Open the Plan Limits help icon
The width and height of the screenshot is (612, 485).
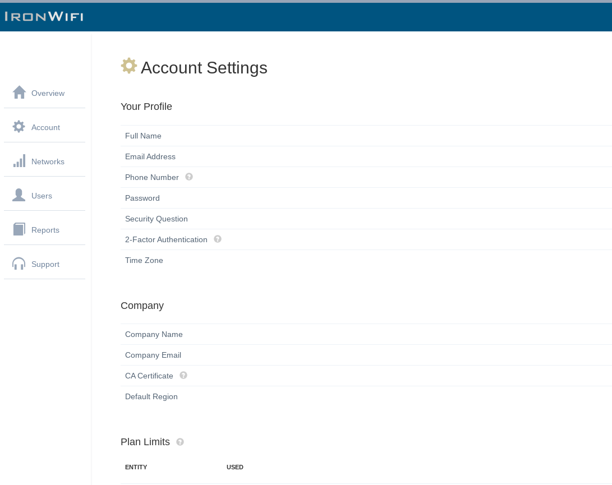click(x=180, y=442)
